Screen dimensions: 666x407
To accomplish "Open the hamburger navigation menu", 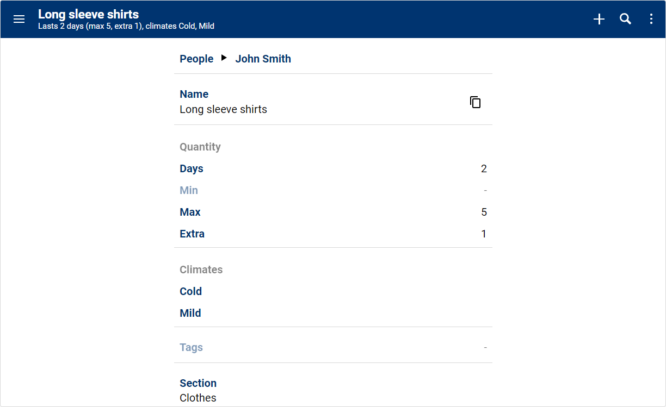I will click(x=19, y=19).
